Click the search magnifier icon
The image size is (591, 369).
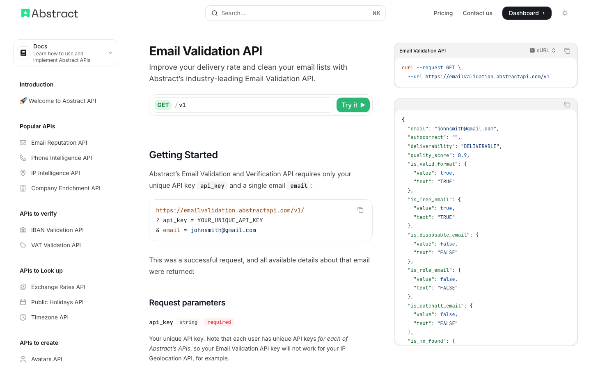(x=215, y=13)
